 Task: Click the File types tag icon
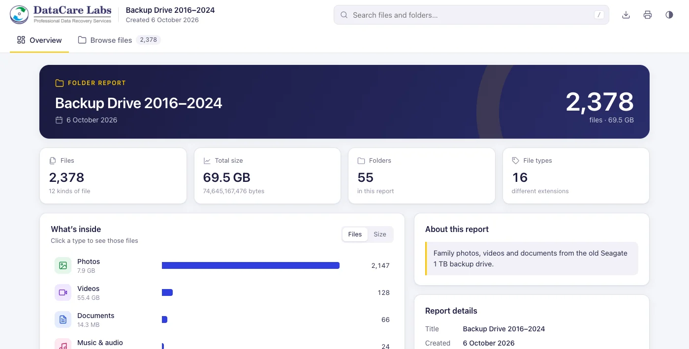(515, 161)
